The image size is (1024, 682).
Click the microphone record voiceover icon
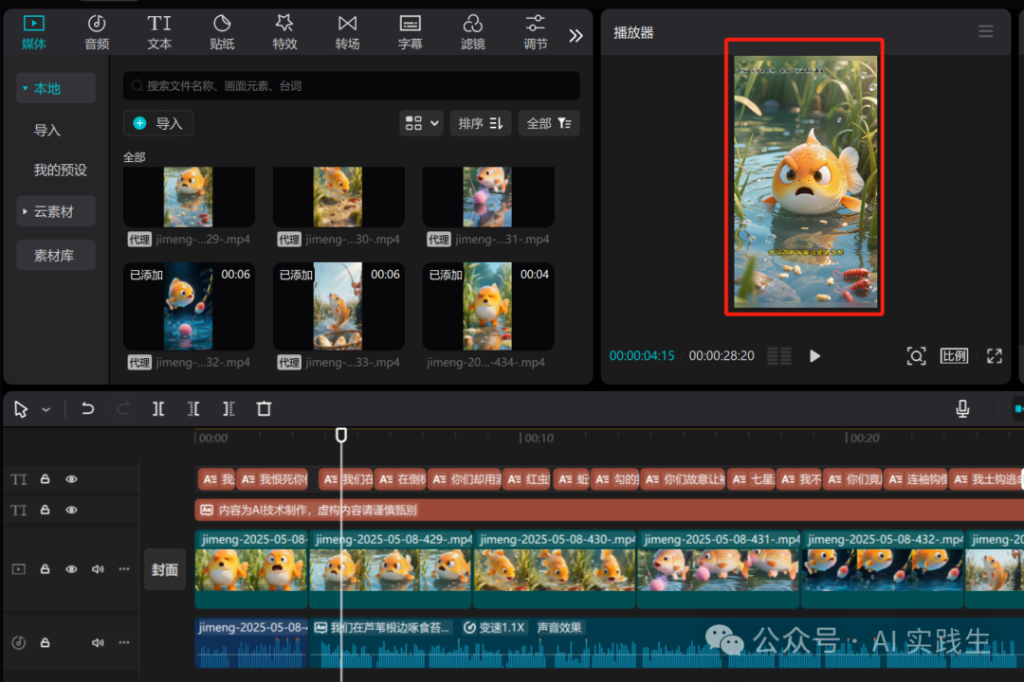click(x=962, y=409)
